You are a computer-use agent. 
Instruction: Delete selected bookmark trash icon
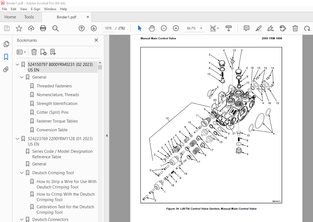[34, 52]
